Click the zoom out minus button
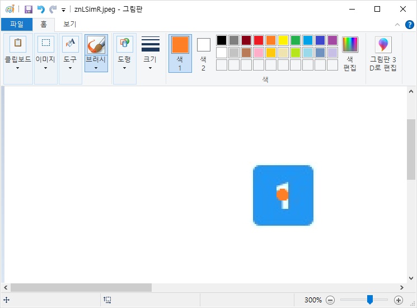 pyautogui.click(x=330, y=300)
